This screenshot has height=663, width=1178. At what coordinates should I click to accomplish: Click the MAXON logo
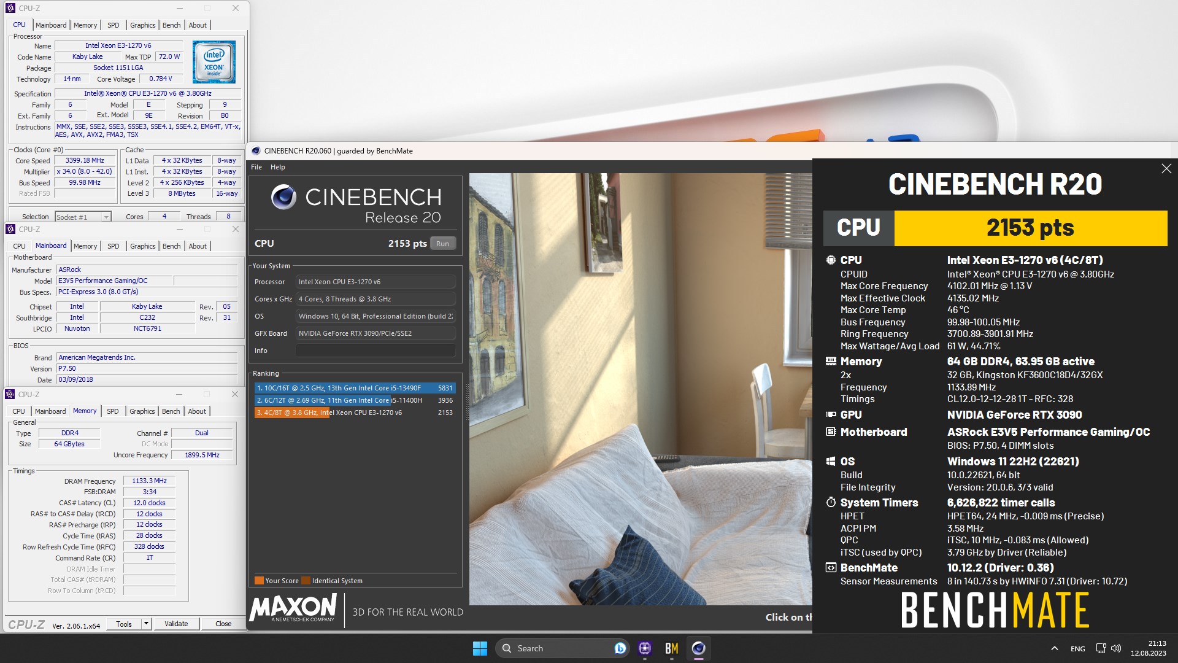293,608
